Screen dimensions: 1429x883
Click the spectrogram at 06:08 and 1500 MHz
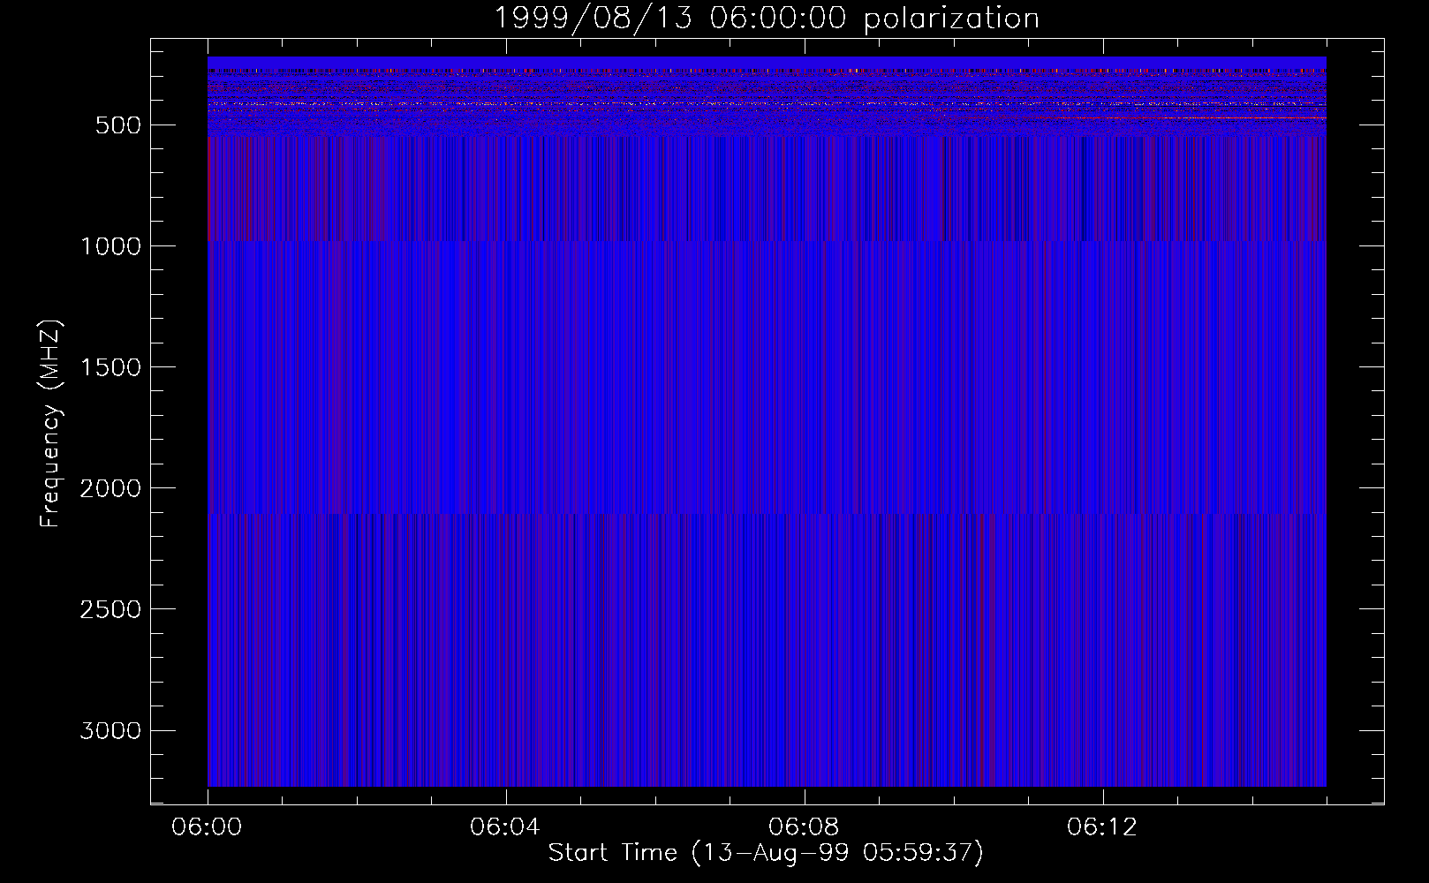point(804,366)
